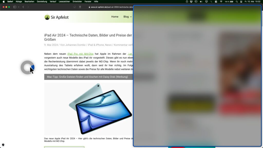This screenshot has height=148, width=263.
Task: Follow the iPad Pro mit M4-Chip link
Action: click(x=80, y=54)
